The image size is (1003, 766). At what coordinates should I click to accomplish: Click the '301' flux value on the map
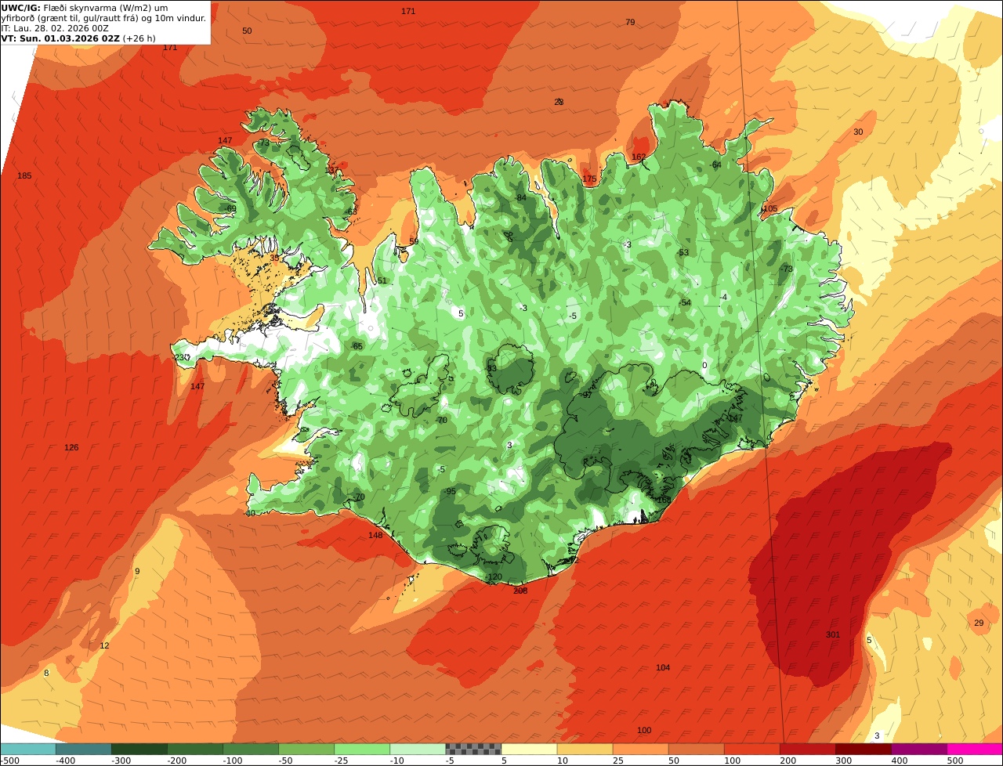(833, 634)
